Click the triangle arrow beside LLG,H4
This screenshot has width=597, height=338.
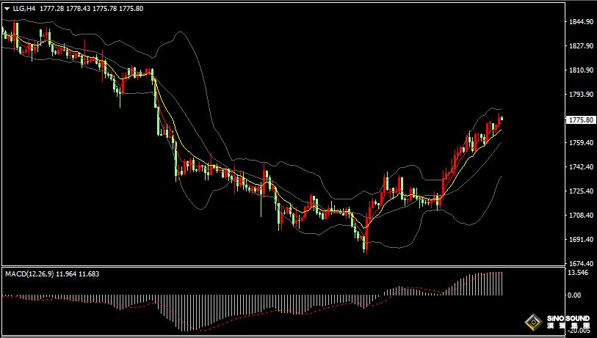(x=7, y=9)
